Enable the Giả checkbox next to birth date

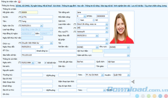[36, 63]
